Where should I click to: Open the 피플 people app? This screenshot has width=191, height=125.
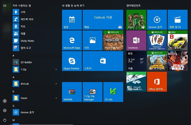[x=35, y=34]
